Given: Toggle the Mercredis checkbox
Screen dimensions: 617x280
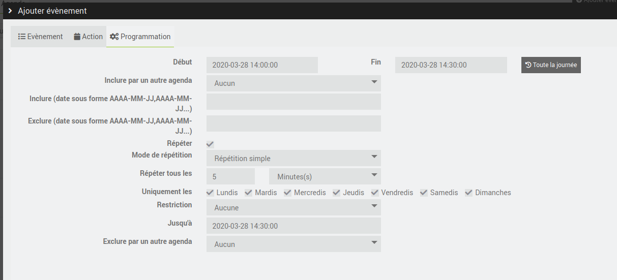Looking at the screenshot, I should (x=287, y=193).
